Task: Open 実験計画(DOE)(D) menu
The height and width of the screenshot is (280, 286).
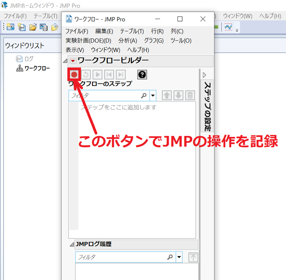Action: coord(88,41)
